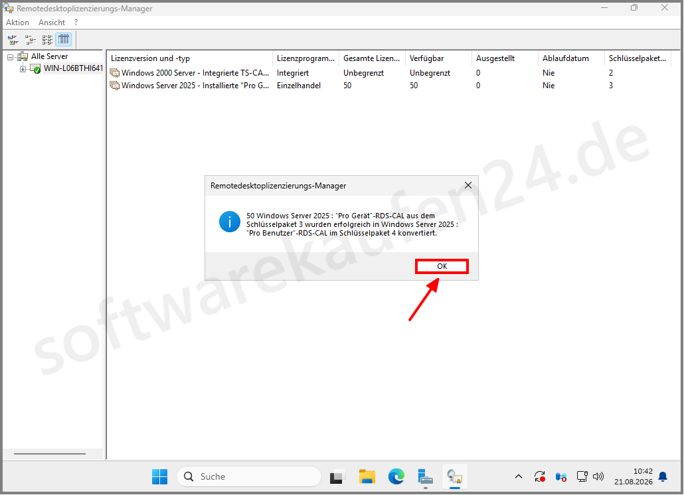Image resolution: width=684 pixels, height=495 pixels.
Task: Show hidden system tray icons
Action: [518, 476]
